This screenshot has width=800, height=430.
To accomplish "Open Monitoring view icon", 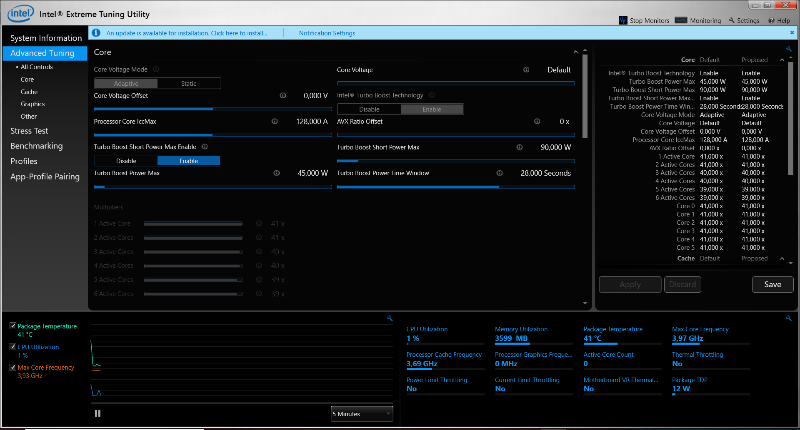I will (681, 20).
